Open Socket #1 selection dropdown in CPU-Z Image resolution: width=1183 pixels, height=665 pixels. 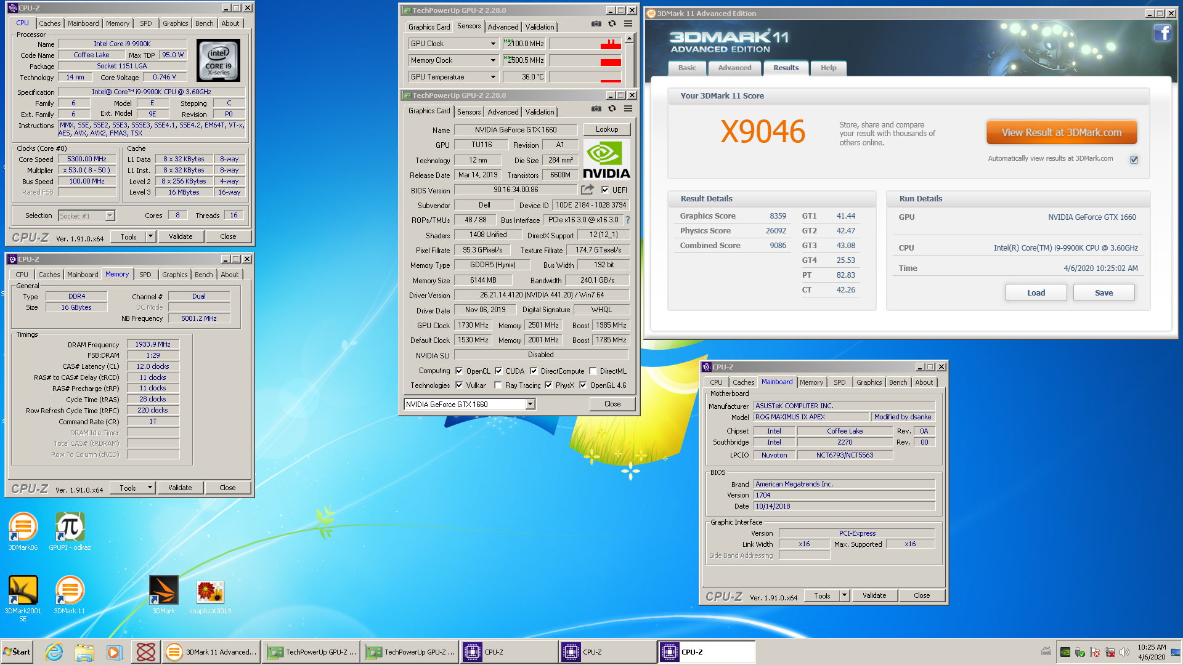pyautogui.click(x=110, y=216)
